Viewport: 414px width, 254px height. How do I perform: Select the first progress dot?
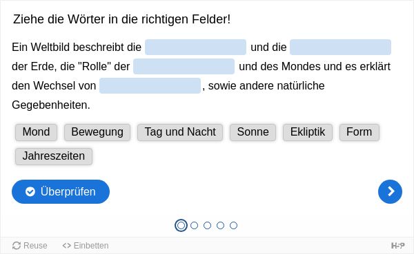[181, 226]
